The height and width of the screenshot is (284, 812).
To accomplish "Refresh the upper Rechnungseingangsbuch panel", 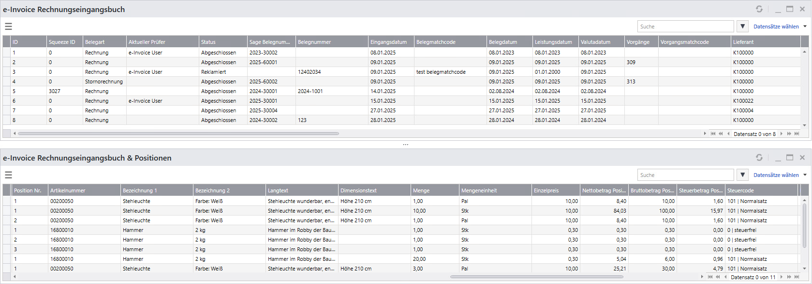I will tap(759, 9).
